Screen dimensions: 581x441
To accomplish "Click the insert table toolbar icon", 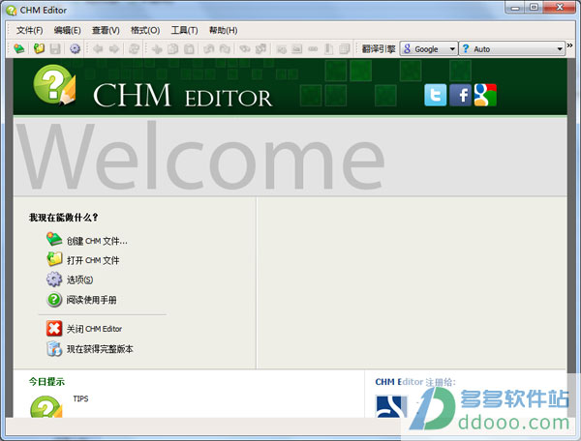I will [x=345, y=48].
